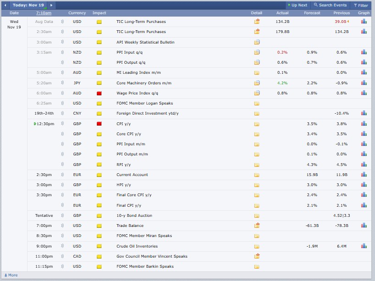The height and width of the screenshot is (281, 375).
Task: Click graph icon for Core Machinery Orders
Action: point(364,83)
